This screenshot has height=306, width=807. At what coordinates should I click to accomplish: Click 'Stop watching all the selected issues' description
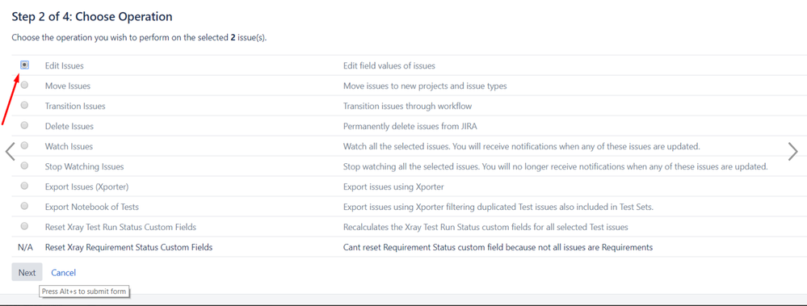tap(555, 166)
